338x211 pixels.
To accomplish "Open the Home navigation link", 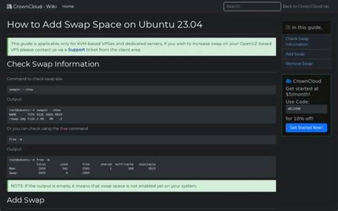I will pyautogui.click(x=68, y=7).
